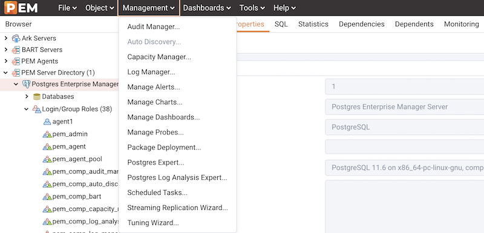The image size is (484, 233).
Task: Launch Postgres Log Analysis Expert
Action: pyautogui.click(x=177, y=178)
